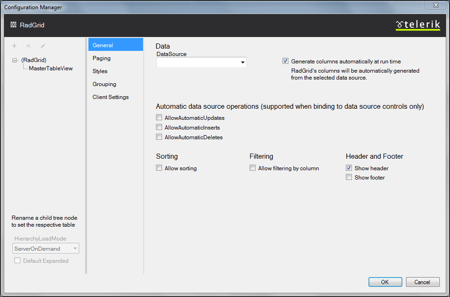The width and height of the screenshot is (450, 297).
Task: Click the delete node X icon
Action: tap(28, 46)
